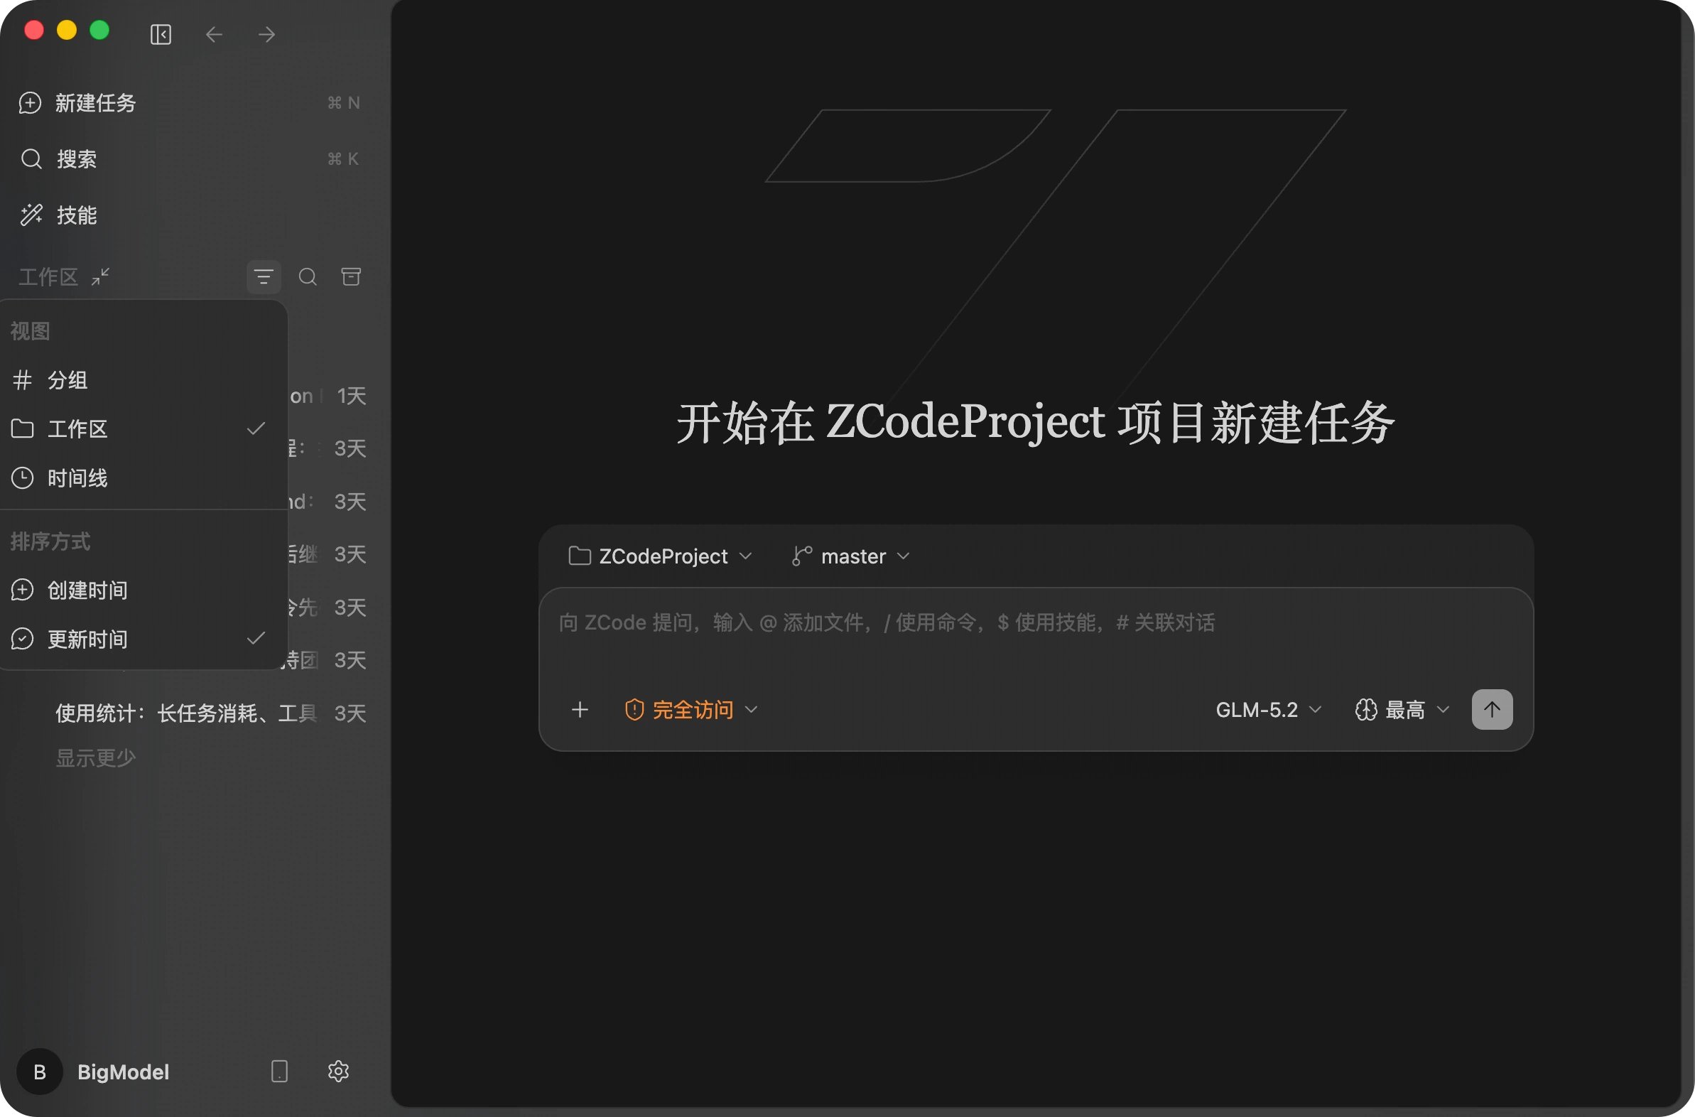Image resolution: width=1695 pixels, height=1117 pixels.
Task: Collapse the 工作区 section arrows icon
Action: 100,276
